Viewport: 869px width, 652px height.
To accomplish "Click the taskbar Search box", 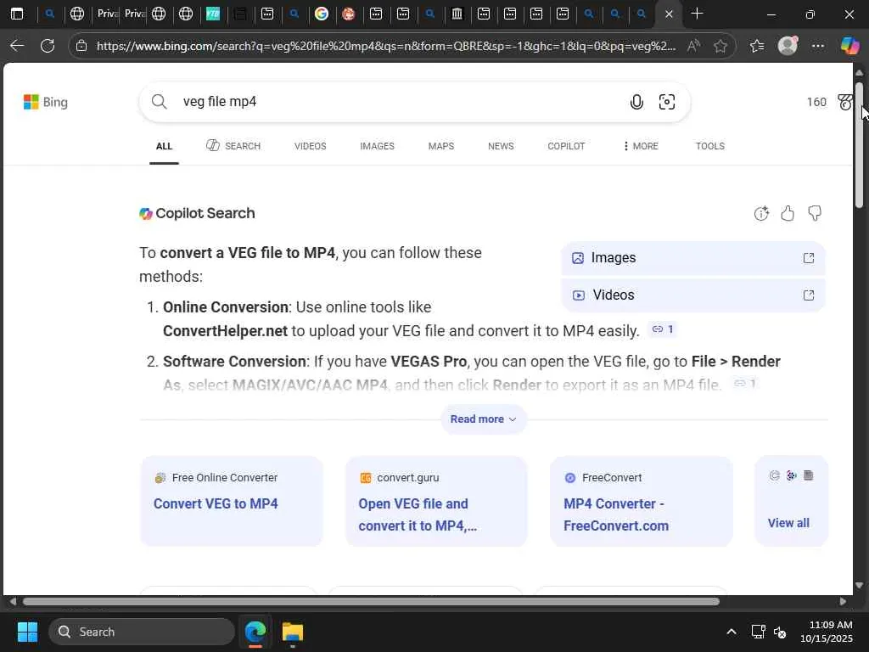I will pyautogui.click(x=142, y=632).
